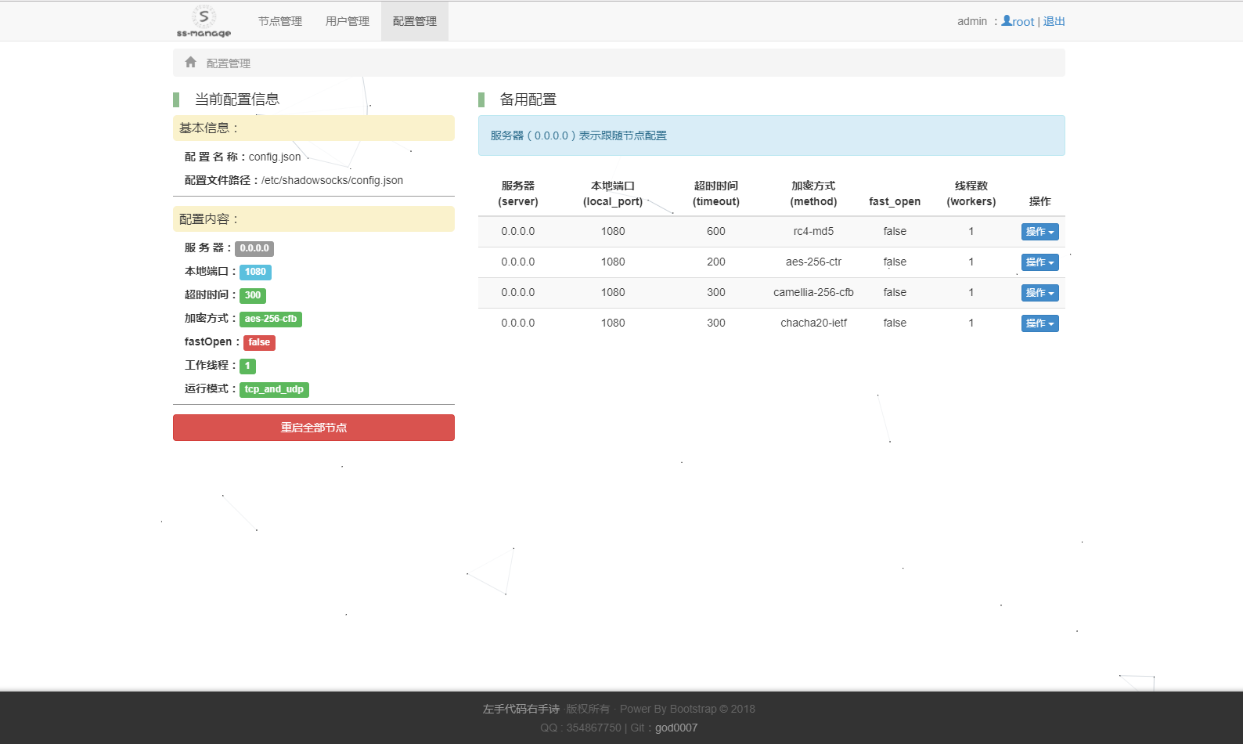Click the ss-manage logo icon
Image resolution: width=1243 pixels, height=744 pixels.
tap(204, 21)
